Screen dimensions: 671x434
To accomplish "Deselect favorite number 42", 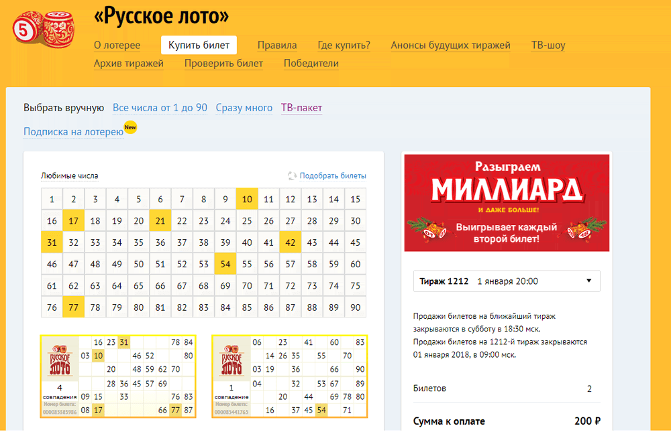I will pos(290,242).
